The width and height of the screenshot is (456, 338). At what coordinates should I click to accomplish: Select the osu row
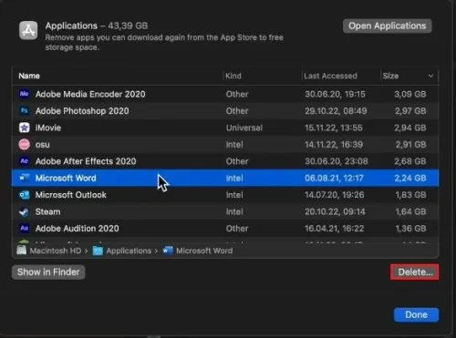tap(225, 145)
